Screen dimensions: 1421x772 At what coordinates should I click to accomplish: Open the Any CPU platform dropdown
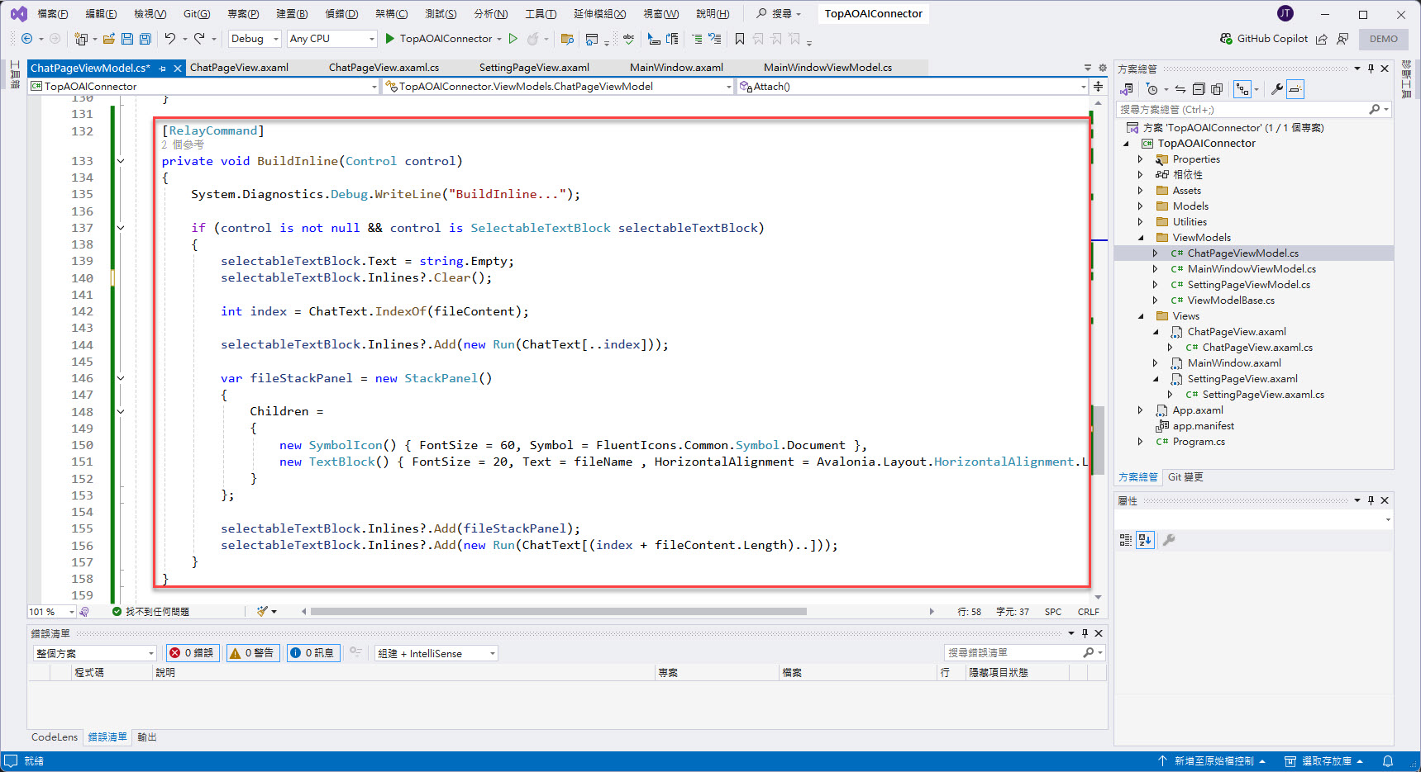click(x=331, y=39)
